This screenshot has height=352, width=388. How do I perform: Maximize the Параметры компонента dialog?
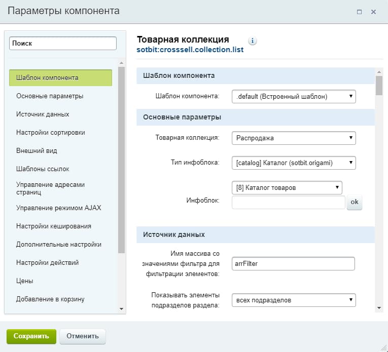(x=359, y=12)
